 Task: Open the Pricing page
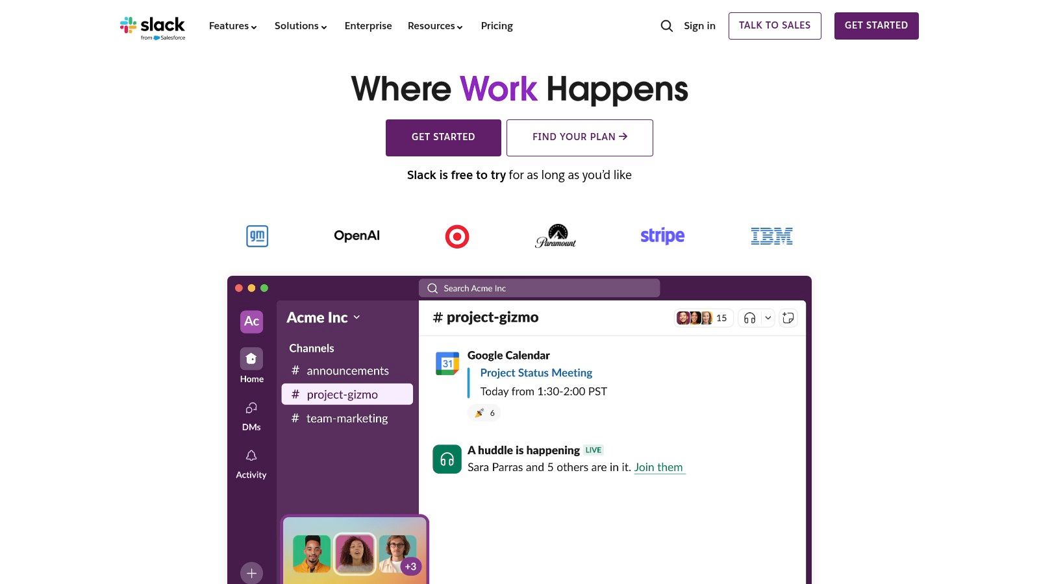497,26
